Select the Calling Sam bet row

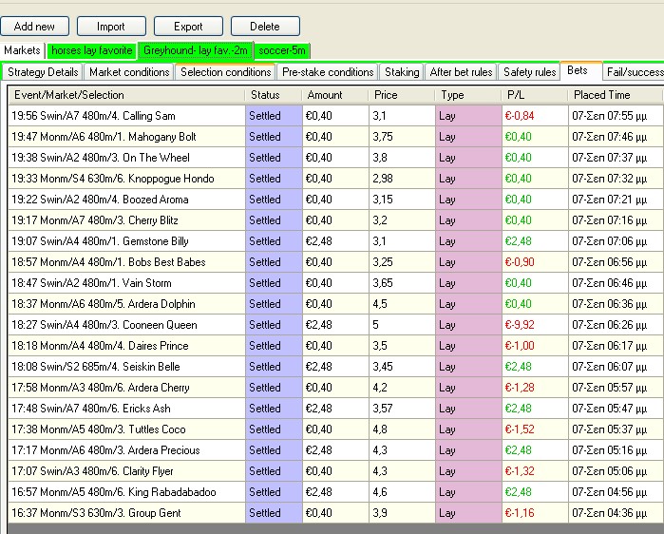(336, 116)
